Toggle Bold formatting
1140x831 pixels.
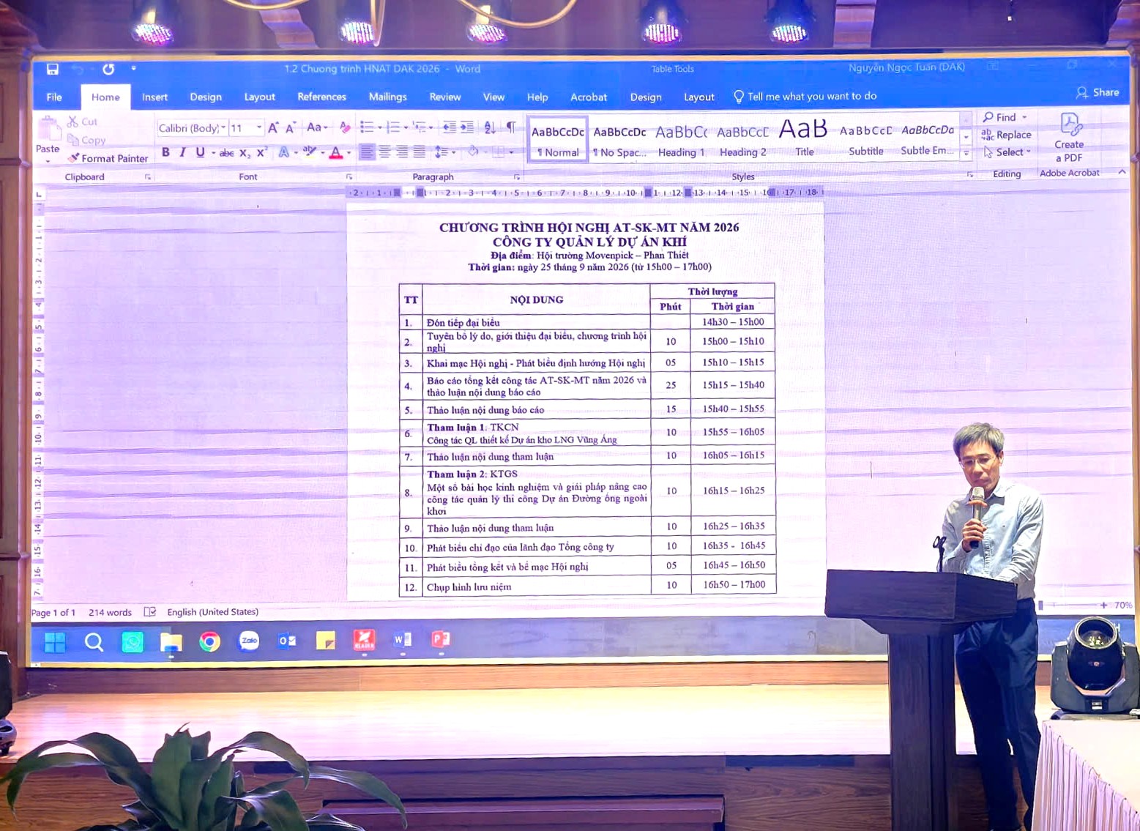point(165,152)
